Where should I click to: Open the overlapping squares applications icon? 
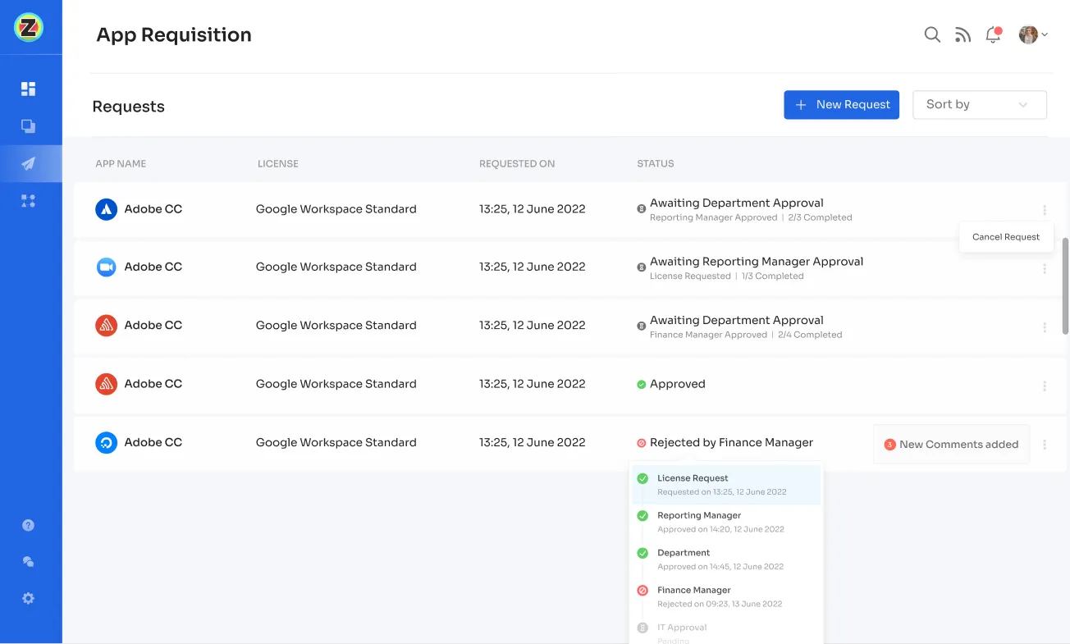(x=29, y=126)
